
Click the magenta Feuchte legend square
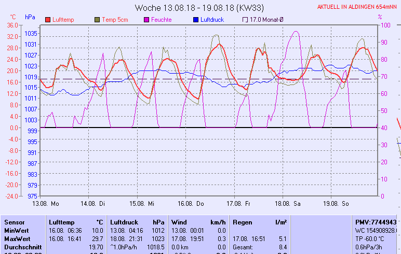click(x=146, y=20)
